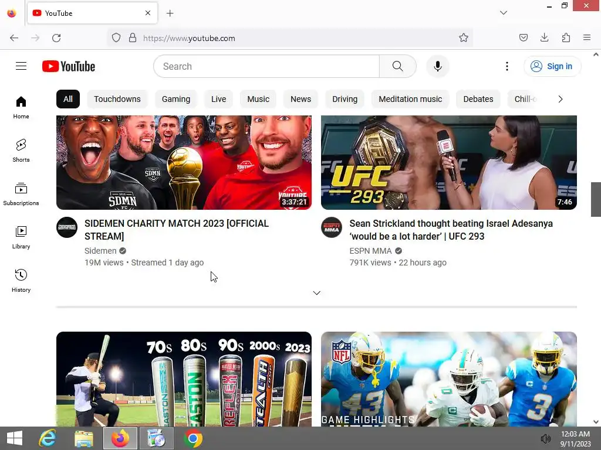This screenshot has height=450, width=601.
Task: Select the Meditation music chip
Action: [410, 99]
